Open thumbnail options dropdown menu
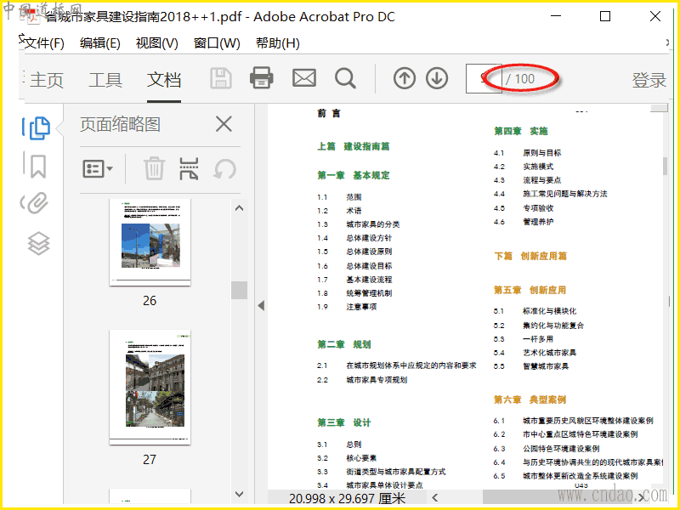The height and width of the screenshot is (510, 680). click(x=98, y=168)
